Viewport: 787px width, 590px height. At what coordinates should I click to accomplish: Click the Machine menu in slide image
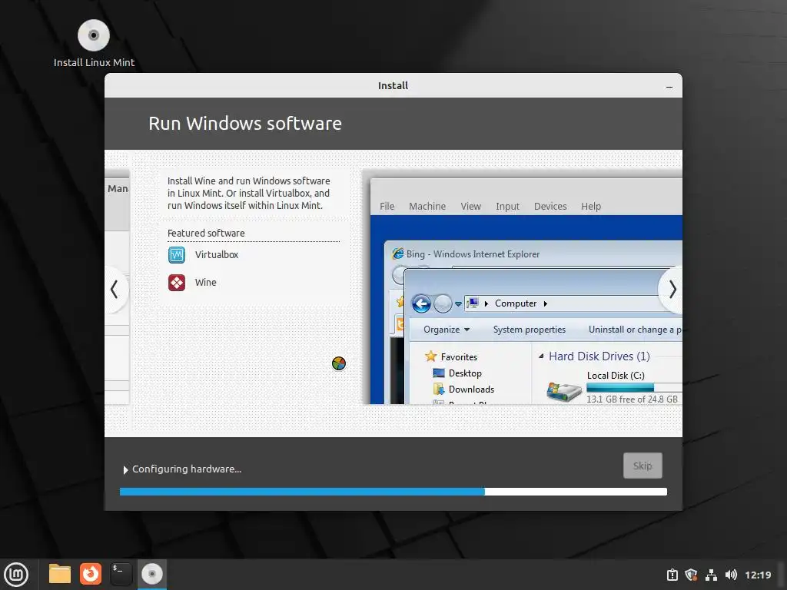[x=427, y=206]
